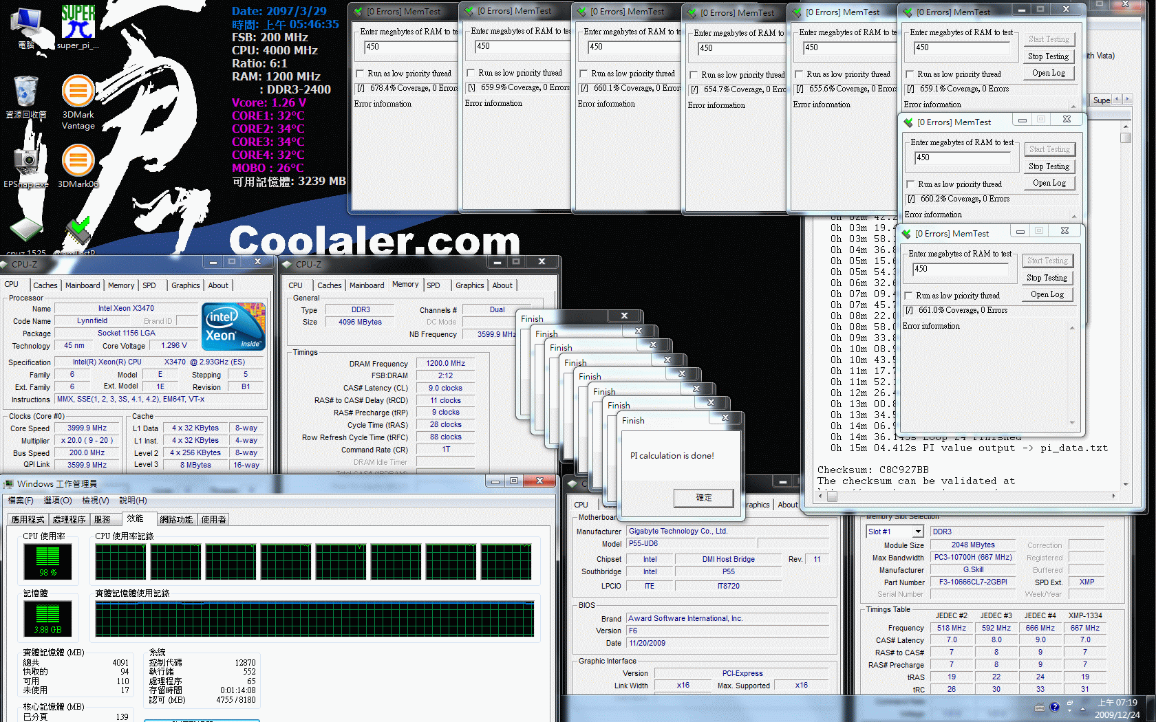Click title icon of MemTest window with 661.0% coverage
Viewport: 1156px width, 722px height.
906,234
